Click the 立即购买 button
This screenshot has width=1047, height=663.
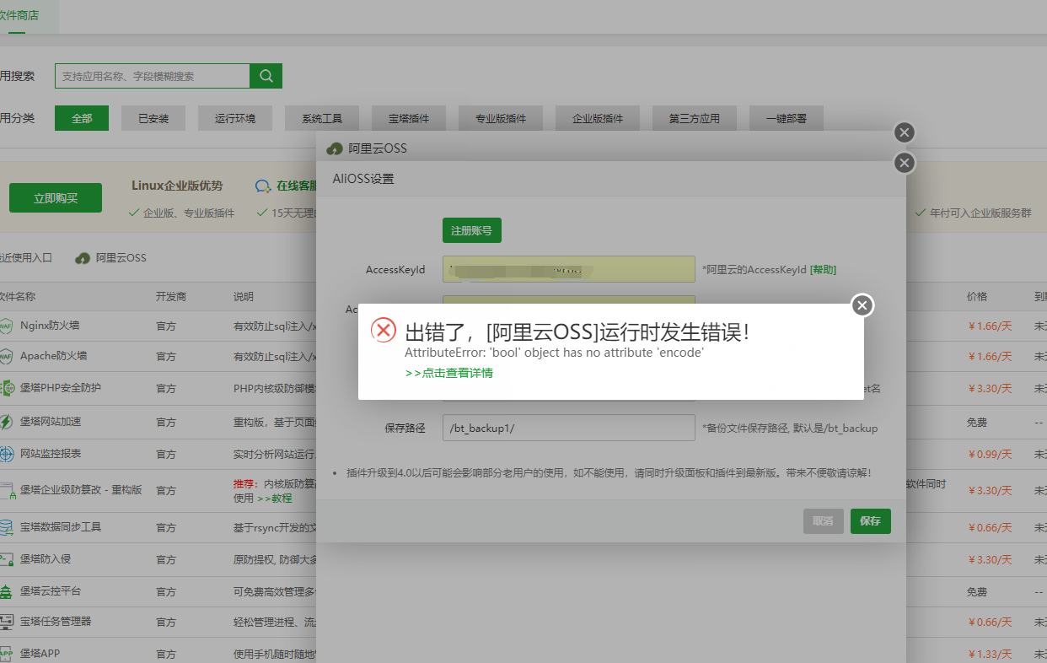click(56, 198)
